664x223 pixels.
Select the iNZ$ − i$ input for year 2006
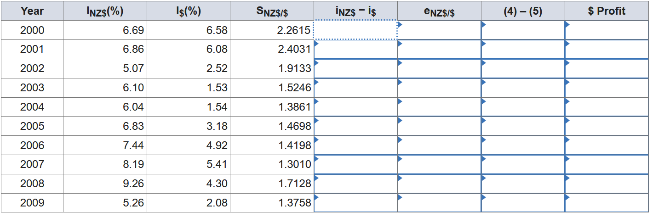point(355,145)
